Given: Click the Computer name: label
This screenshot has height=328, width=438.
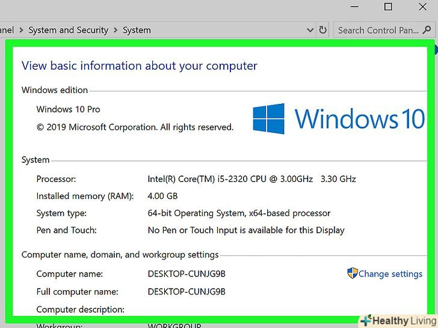Looking at the screenshot, I should [x=70, y=274].
